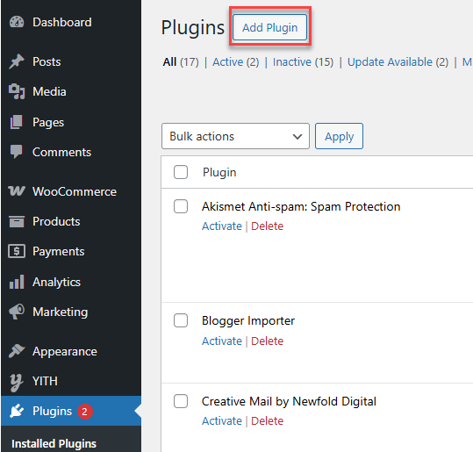This screenshot has width=473, height=452.
Task: Open the Bulk actions dropdown
Action: point(235,136)
